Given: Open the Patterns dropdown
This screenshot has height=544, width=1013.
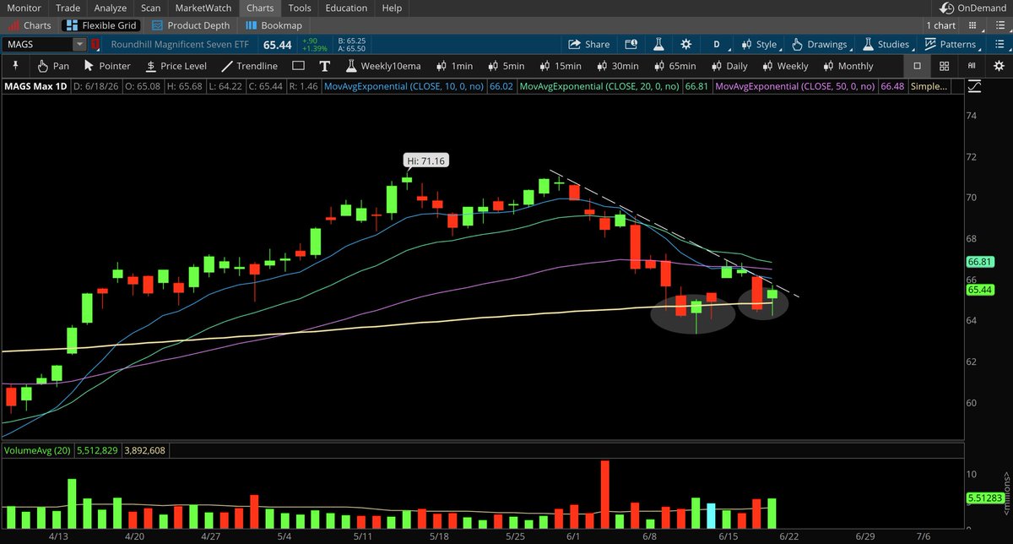Looking at the screenshot, I should (x=951, y=44).
